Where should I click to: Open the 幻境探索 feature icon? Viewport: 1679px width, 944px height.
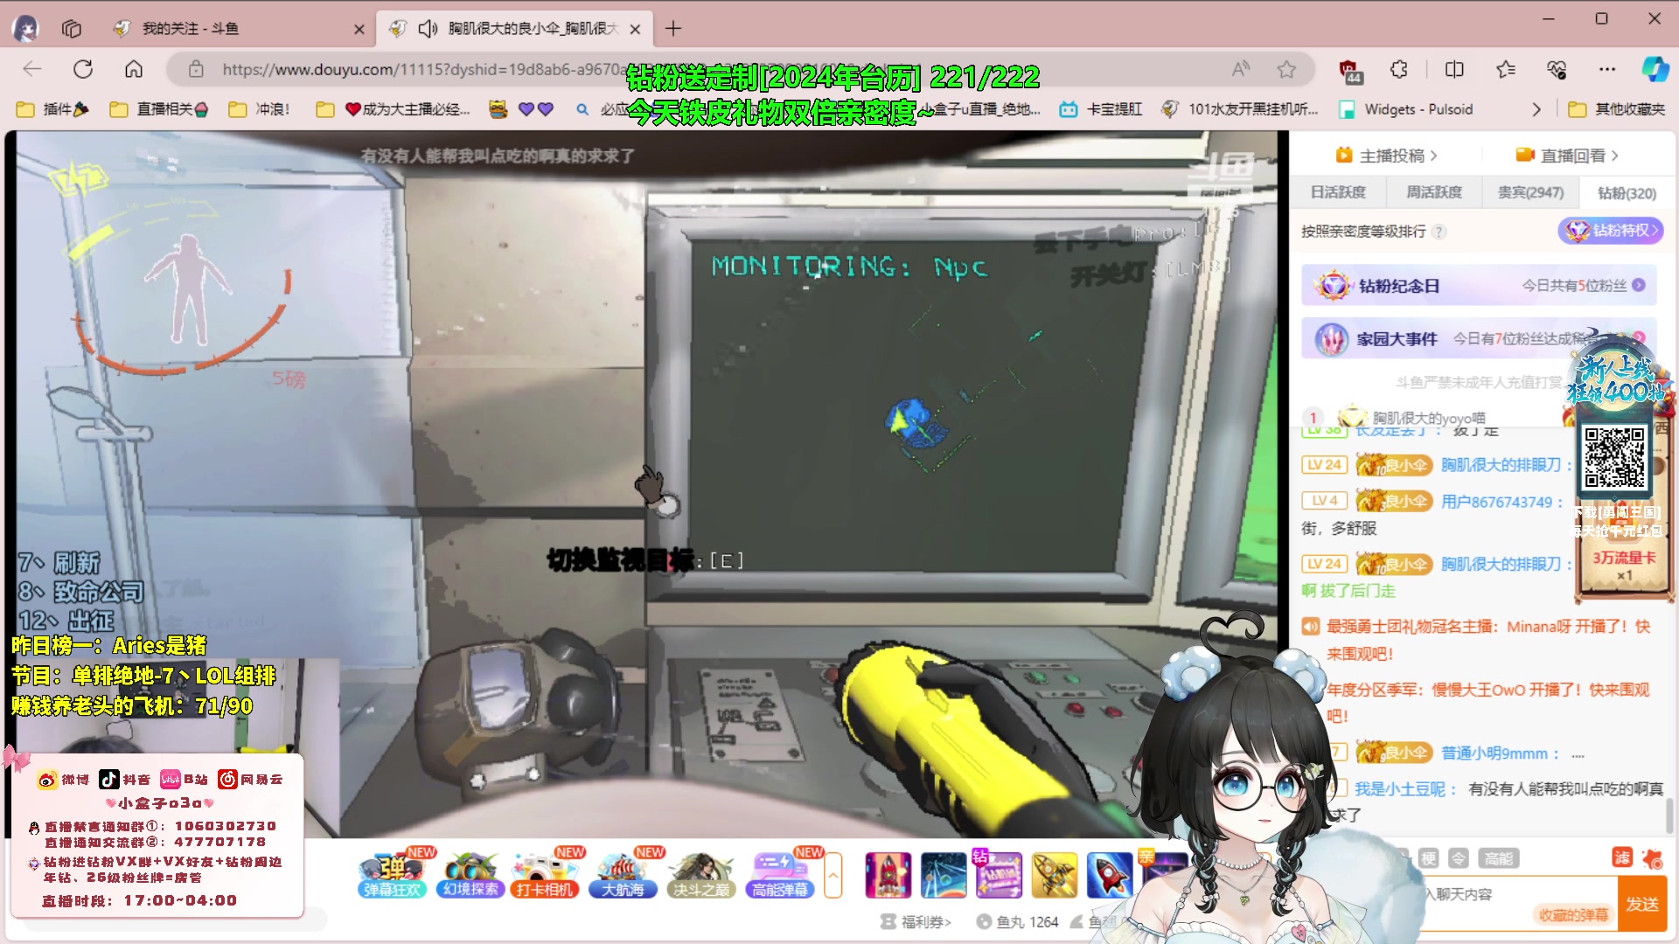pyautogui.click(x=470, y=874)
